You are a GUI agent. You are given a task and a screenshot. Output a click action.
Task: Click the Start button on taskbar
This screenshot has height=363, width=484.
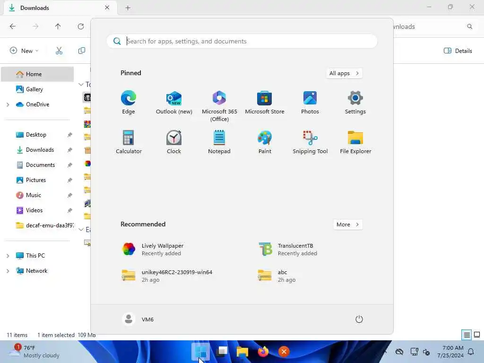[x=200, y=352]
